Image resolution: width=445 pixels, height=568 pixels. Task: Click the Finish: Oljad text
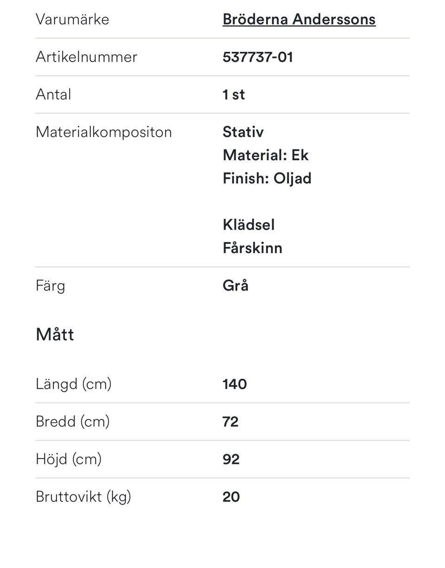(267, 179)
